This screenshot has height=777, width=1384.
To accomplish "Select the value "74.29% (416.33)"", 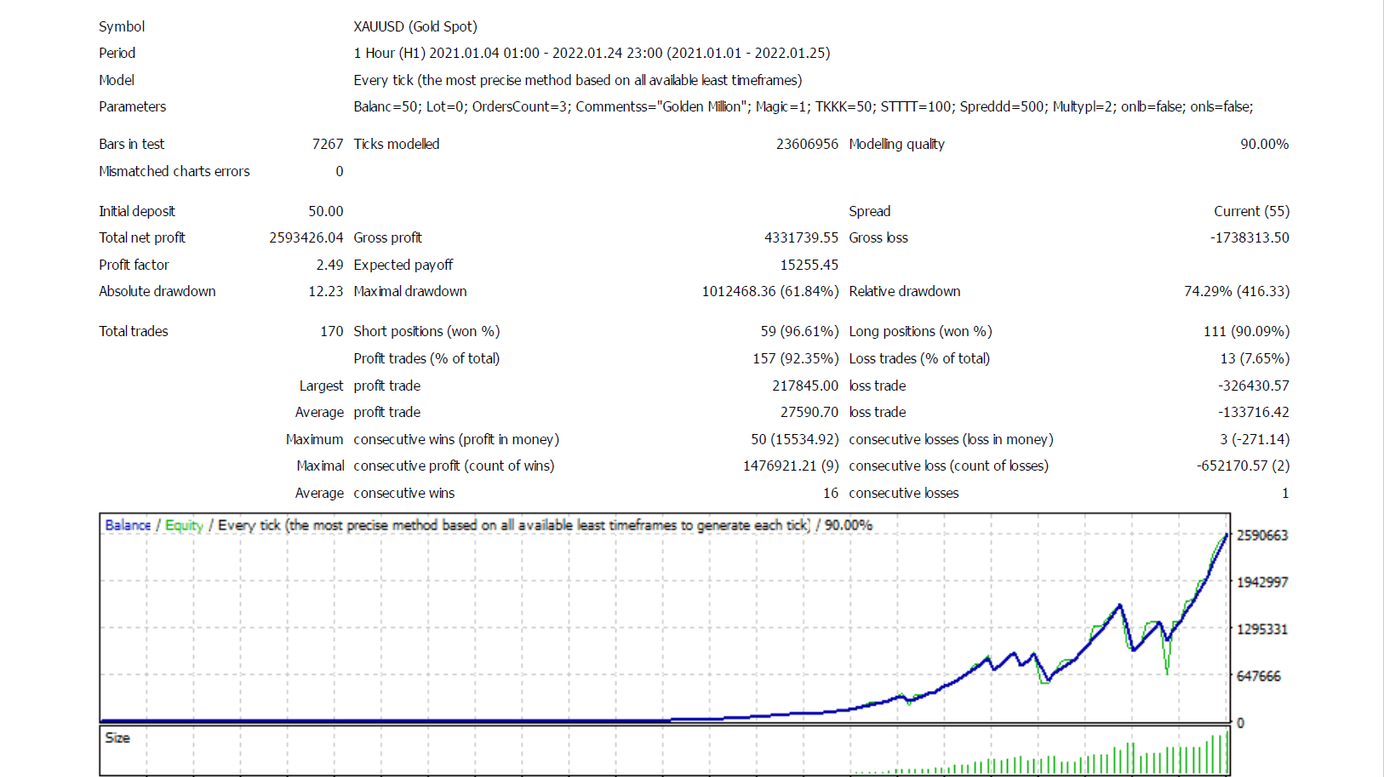I will [1237, 291].
